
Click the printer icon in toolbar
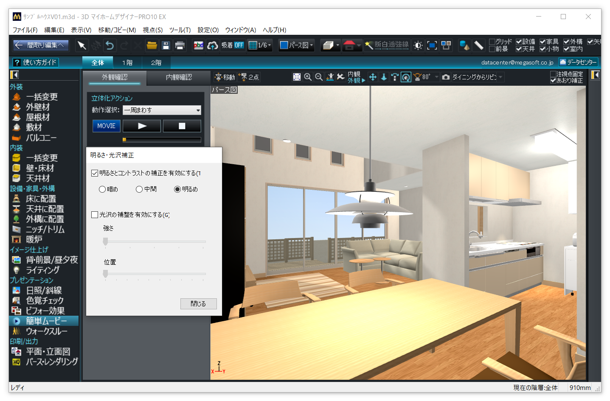coord(180,45)
